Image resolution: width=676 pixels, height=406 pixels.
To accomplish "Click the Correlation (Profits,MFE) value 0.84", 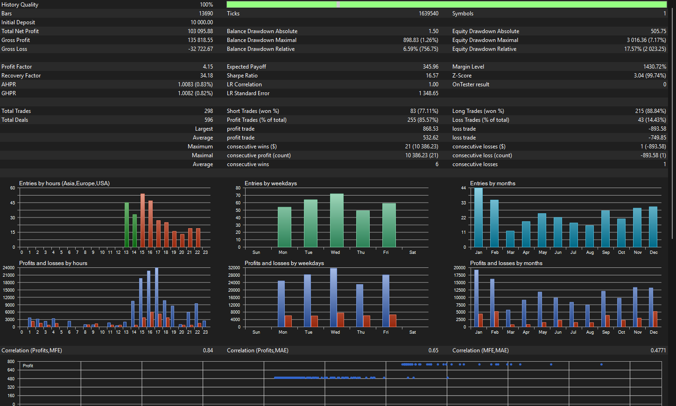I will [208, 350].
